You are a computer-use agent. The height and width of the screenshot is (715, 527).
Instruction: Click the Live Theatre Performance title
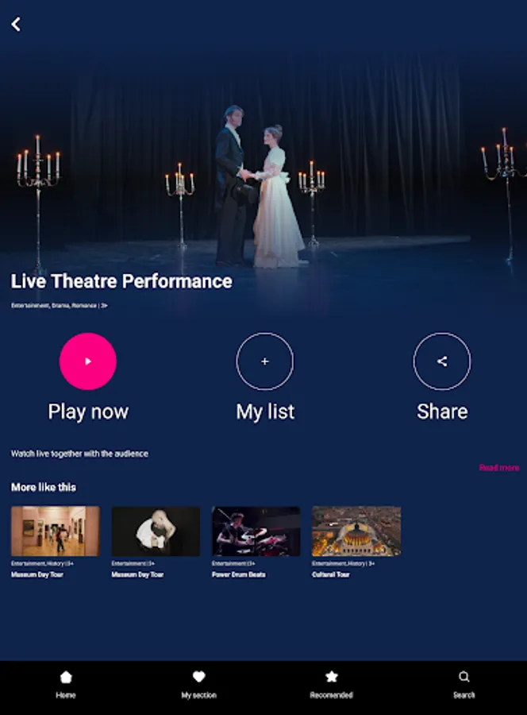pos(121,281)
